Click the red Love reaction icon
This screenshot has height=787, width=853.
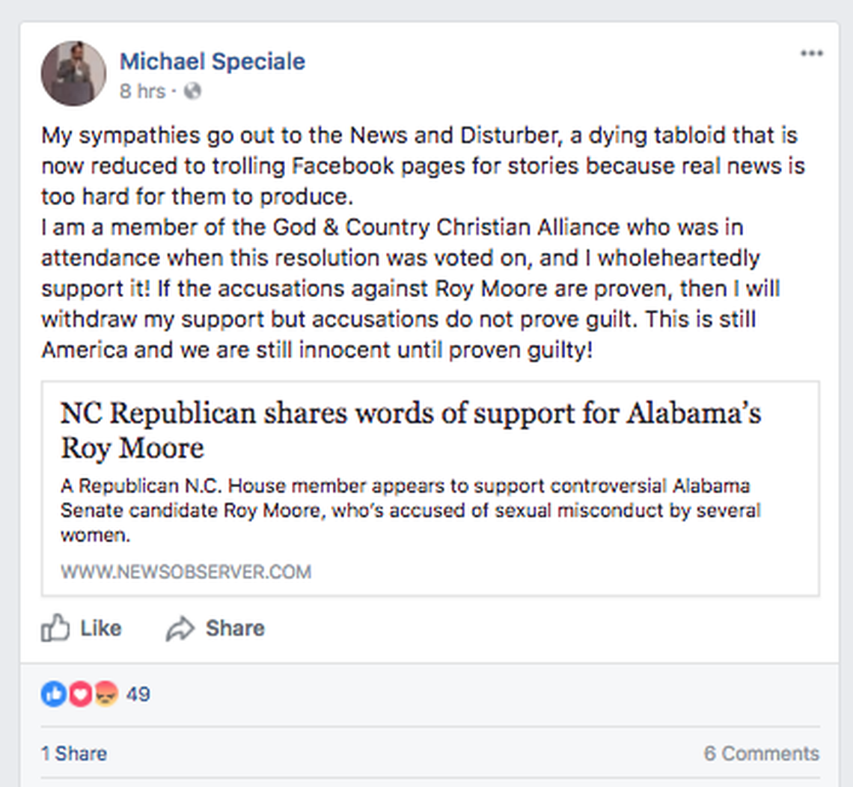(x=80, y=694)
